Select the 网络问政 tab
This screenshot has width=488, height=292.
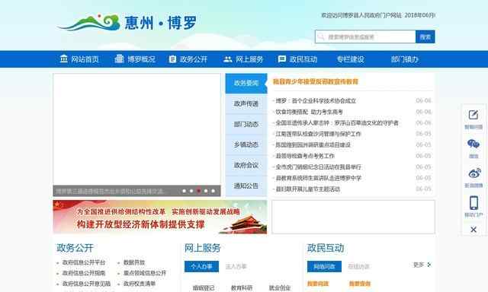coord(324,267)
